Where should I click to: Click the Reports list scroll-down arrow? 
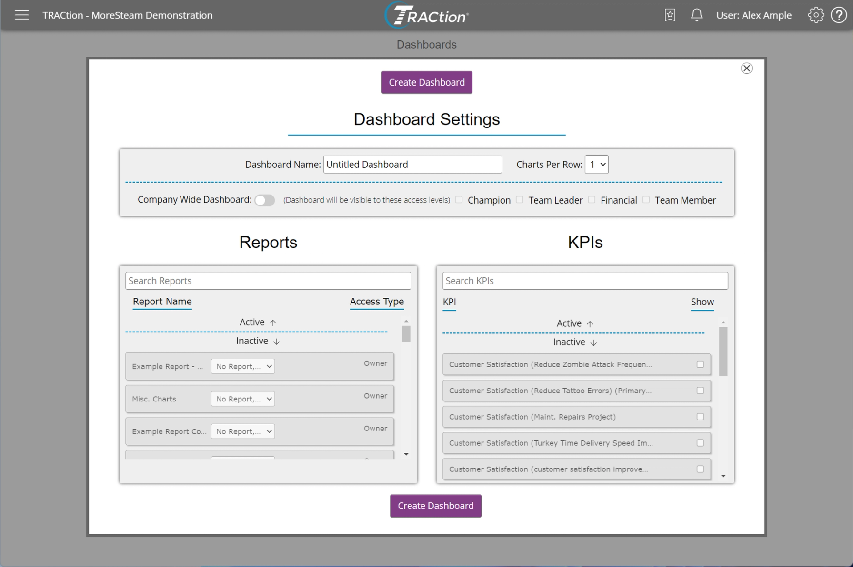(x=406, y=454)
